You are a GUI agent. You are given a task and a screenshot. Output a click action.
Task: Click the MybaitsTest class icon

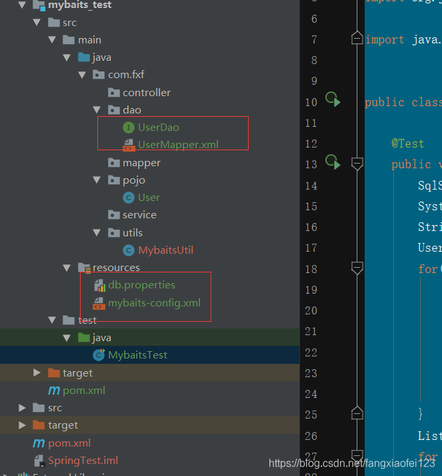99,355
